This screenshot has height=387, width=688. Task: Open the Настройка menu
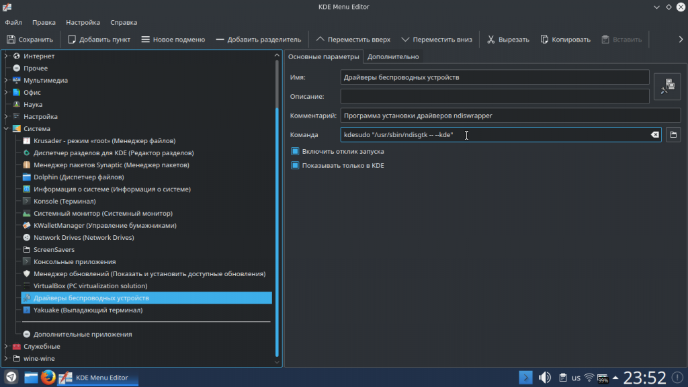[x=83, y=22]
